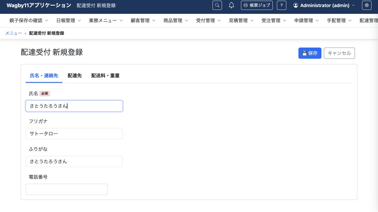This screenshot has width=378, height=212.
Task: Open the 見積管理 menu
Action: tap(241, 21)
